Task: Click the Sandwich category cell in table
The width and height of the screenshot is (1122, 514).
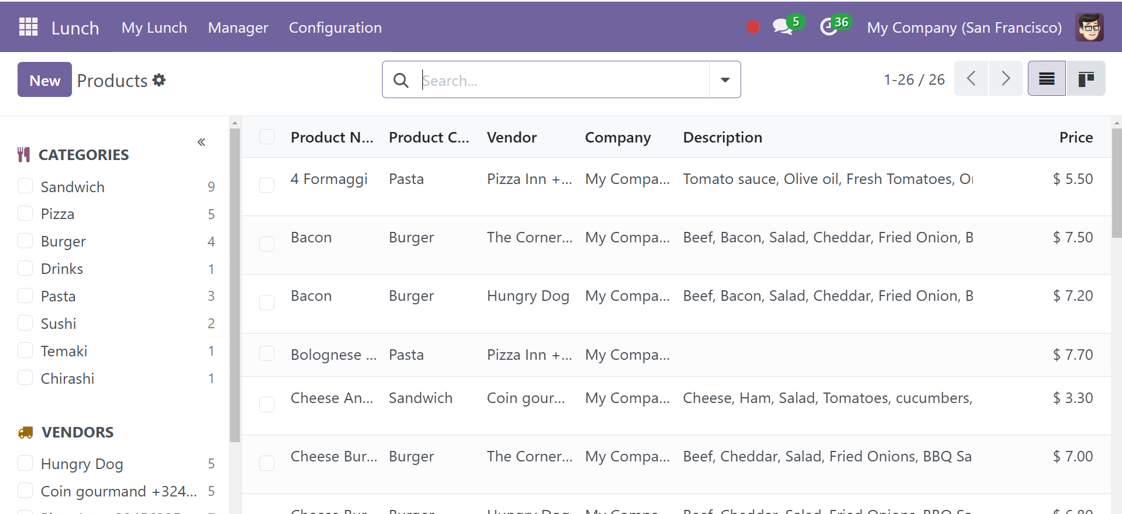Action: click(421, 398)
